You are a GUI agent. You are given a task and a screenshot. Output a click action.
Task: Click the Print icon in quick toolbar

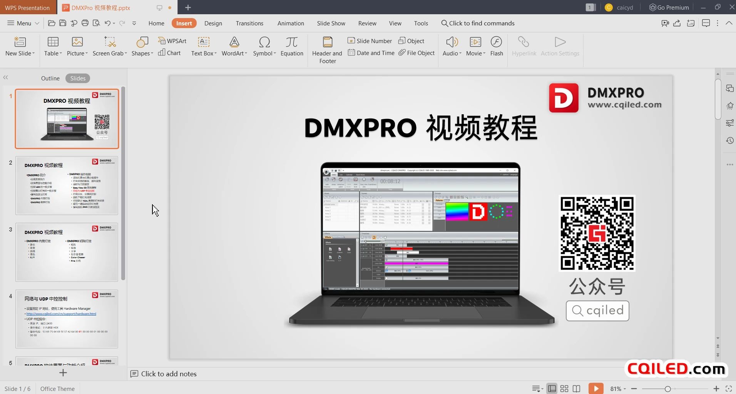(x=85, y=23)
